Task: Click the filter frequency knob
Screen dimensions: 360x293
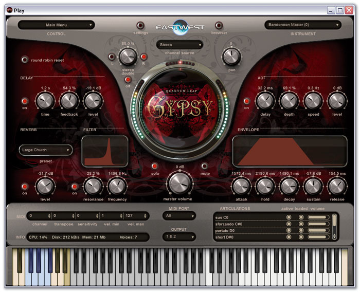Action: click(x=117, y=186)
